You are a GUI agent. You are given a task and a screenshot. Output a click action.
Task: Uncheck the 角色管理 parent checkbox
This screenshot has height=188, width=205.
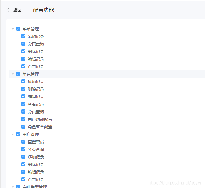point(18,74)
